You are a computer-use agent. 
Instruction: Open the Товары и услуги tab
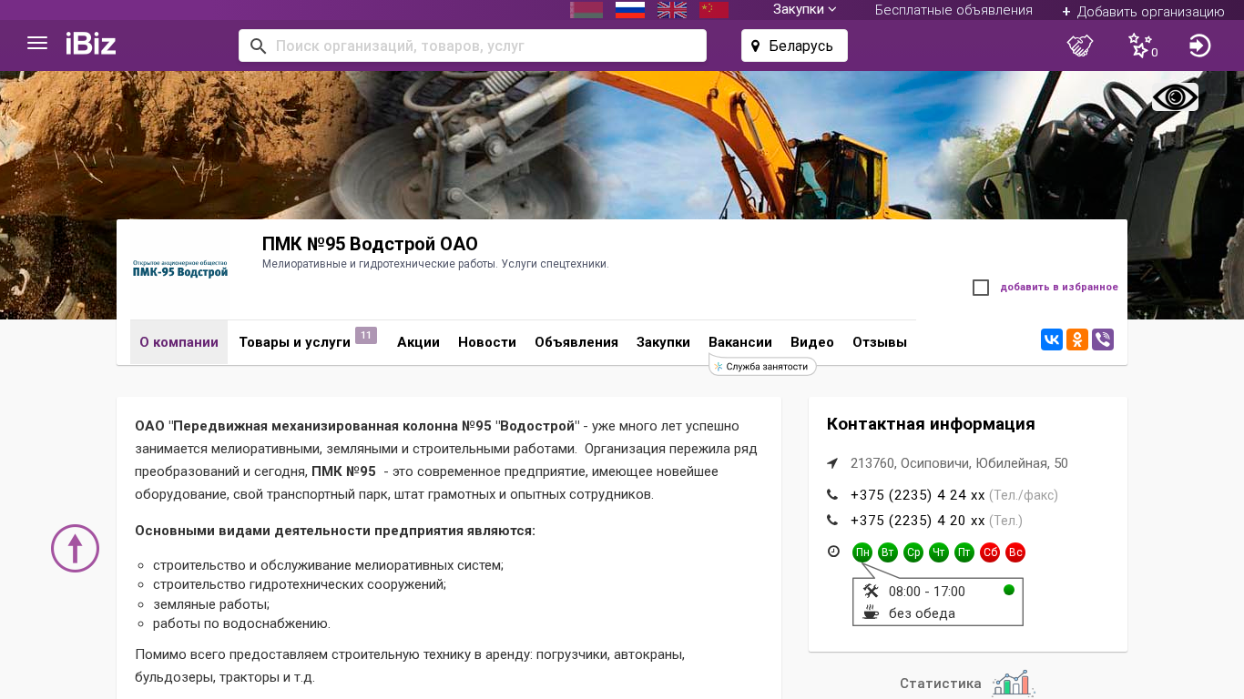(295, 342)
